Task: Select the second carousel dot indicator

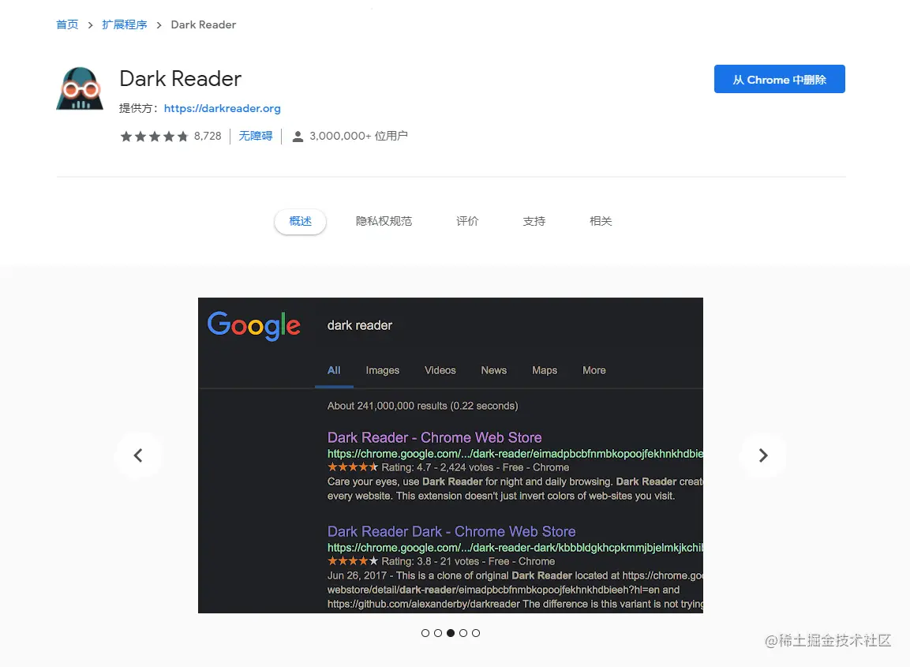Action: pyautogui.click(x=438, y=633)
